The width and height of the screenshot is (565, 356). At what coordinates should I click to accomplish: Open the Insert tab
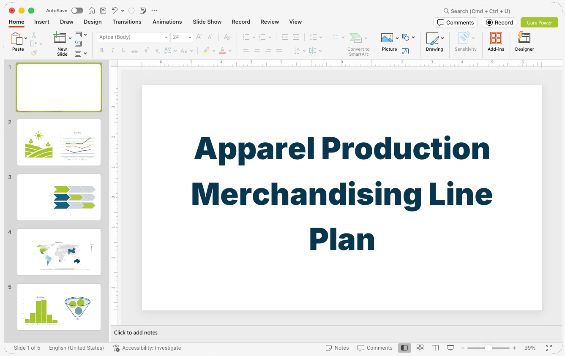[42, 22]
